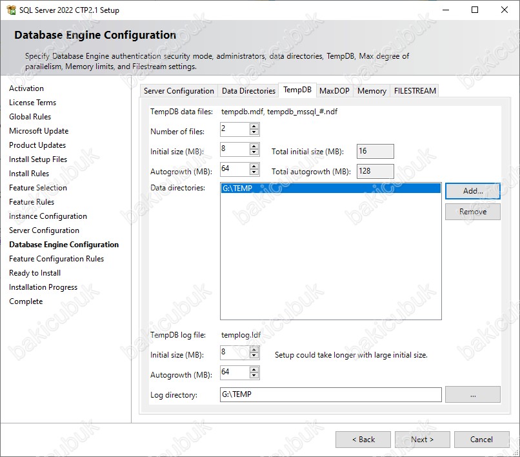Viewport: 520px width, 457px height.
Task: Select the MaxDOP tab
Action: pos(334,91)
